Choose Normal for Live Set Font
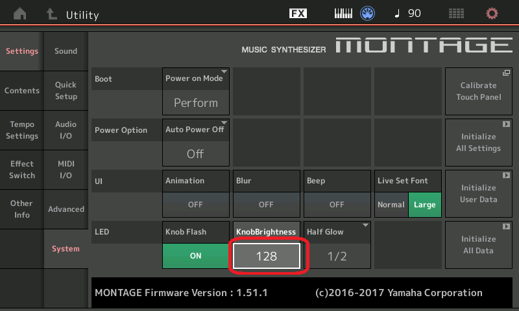519x311 pixels. pos(391,205)
